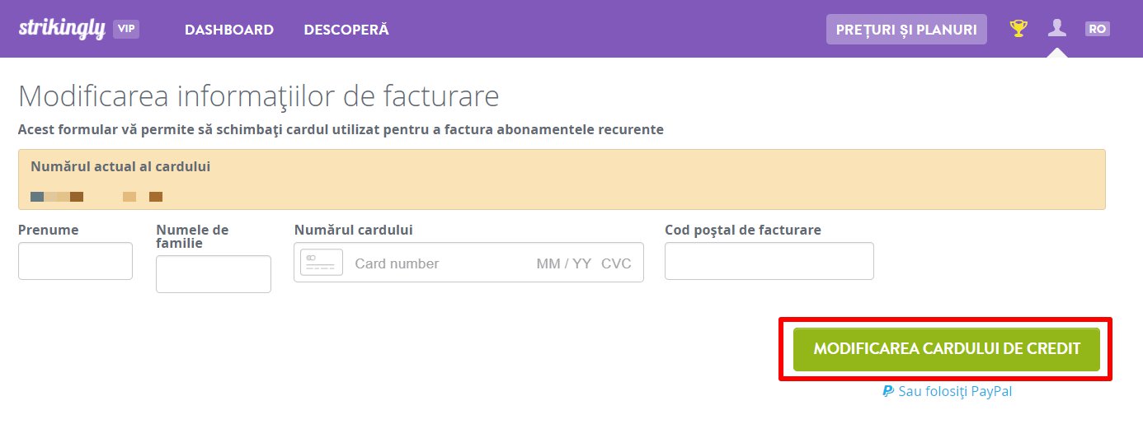Click the PREȚURI ȘI PLANURI button
The width and height of the screenshot is (1143, 438).
pyautogui.click(x=906, y=29)
